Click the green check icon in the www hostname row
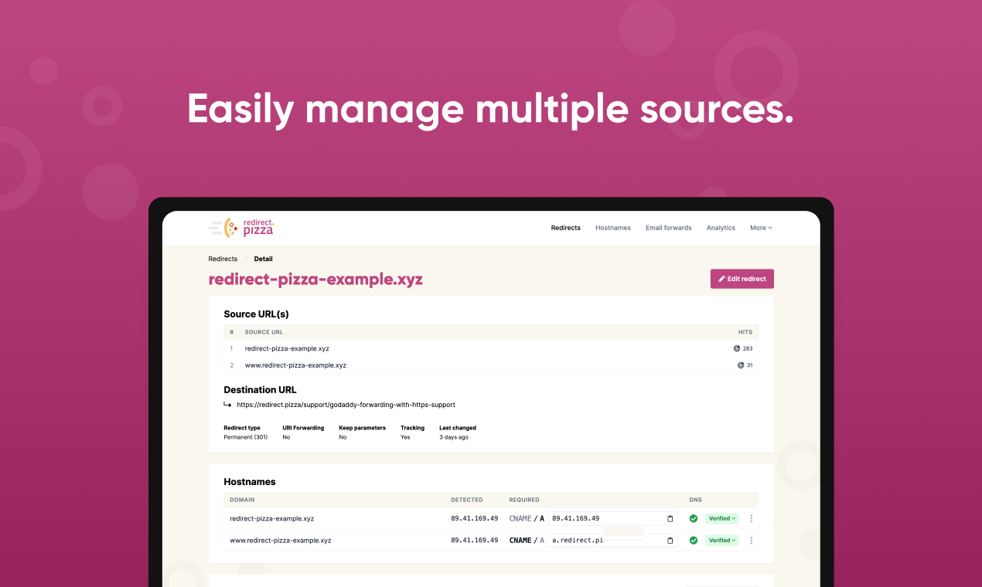Image resolution: width=982 pixels, height=587 pixels. [694, 541]
